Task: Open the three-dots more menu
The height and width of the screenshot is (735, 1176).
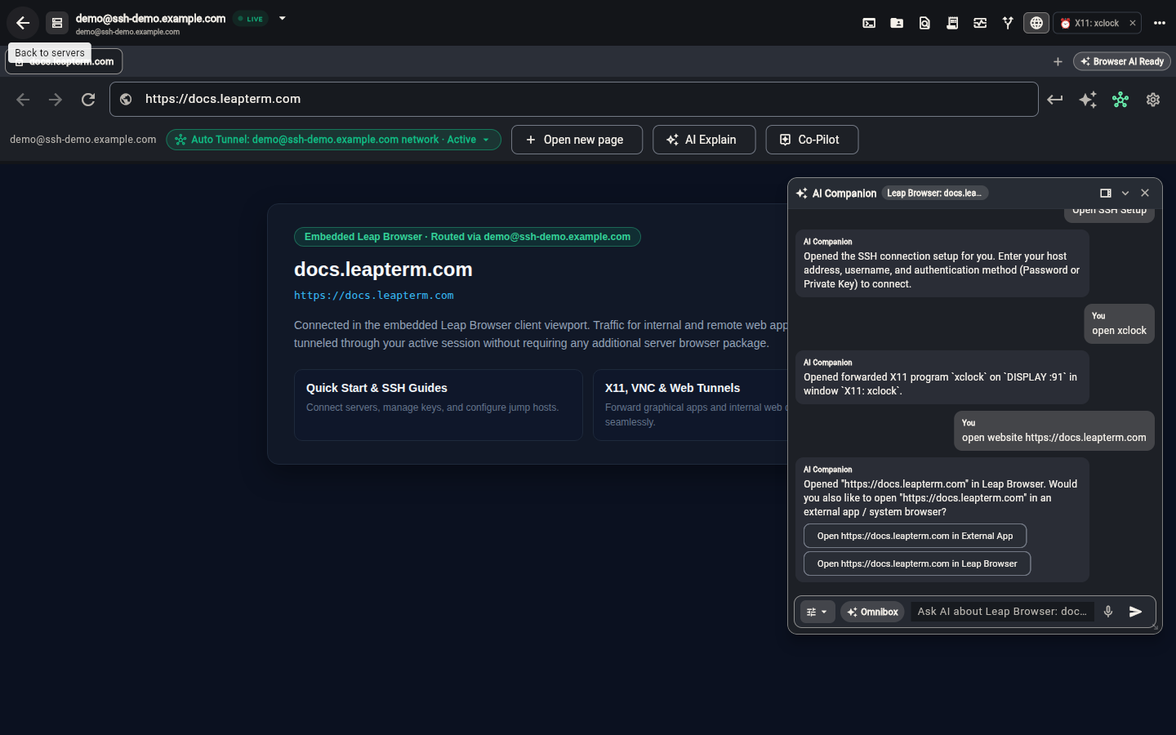Action: click(1160, 23)
